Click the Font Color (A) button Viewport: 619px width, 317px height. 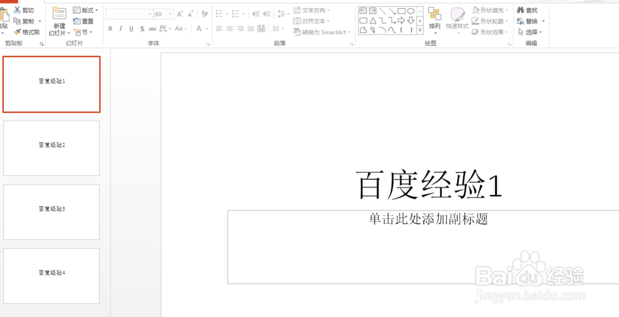point(199,28)
